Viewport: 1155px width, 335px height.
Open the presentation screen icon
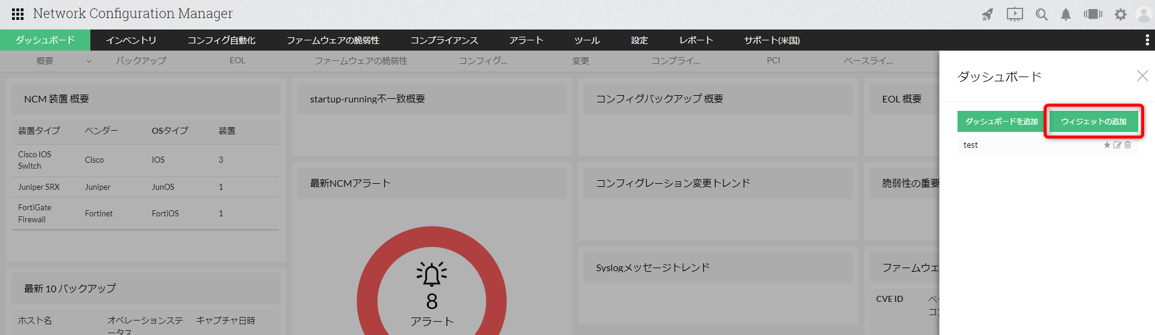click(1015, 14)
